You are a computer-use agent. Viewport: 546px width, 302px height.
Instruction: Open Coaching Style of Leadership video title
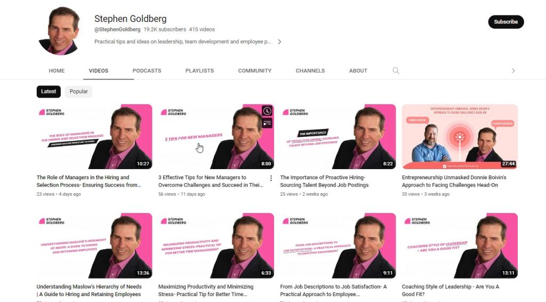pos(450,290)
